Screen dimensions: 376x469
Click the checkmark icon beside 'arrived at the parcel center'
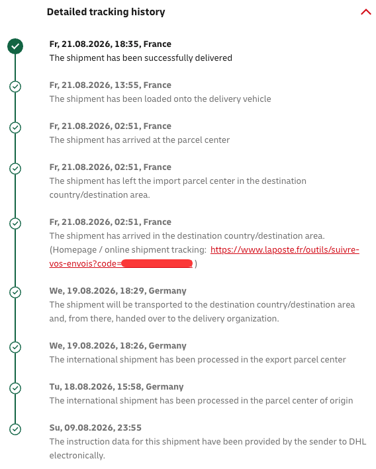click(x=15, y=128)
